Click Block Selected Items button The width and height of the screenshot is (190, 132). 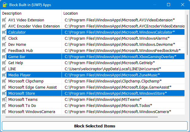click(95, 126)
